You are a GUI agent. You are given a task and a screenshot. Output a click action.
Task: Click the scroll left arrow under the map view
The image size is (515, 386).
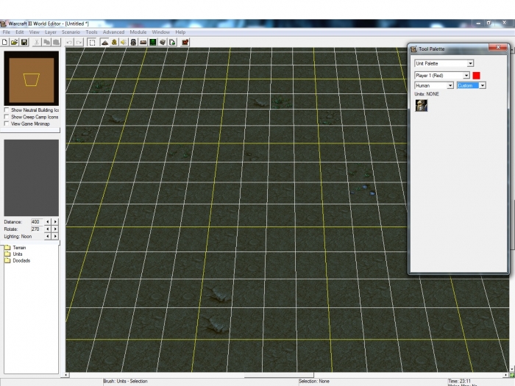click(67, 375)
